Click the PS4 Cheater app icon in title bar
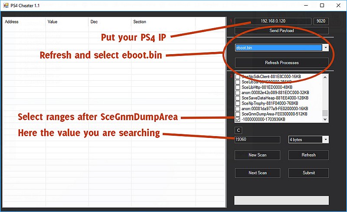Viewport: 347px width, 212px height. click(x=6, y=6)
